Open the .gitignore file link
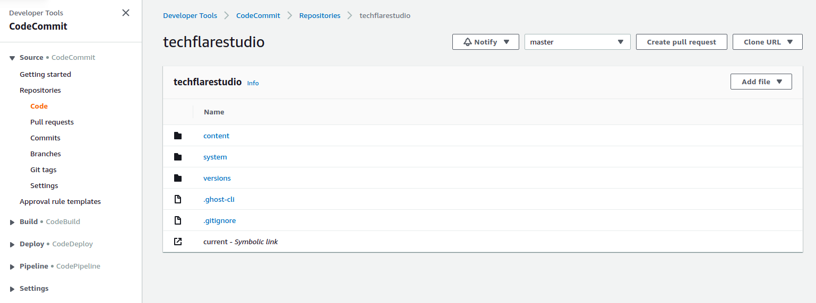This screenshot has width=816, height=303. tap(219, 220)
